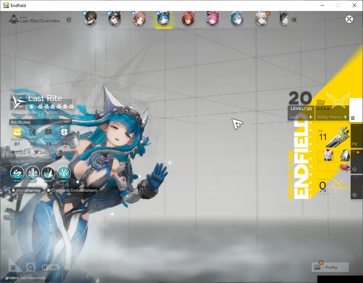Open the Profile folder button
Image resolution: width=363 pixels, height=283 pixels.
click(x=330, y=267)
